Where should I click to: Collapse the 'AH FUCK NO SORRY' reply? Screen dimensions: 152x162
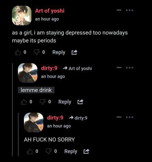119,117
